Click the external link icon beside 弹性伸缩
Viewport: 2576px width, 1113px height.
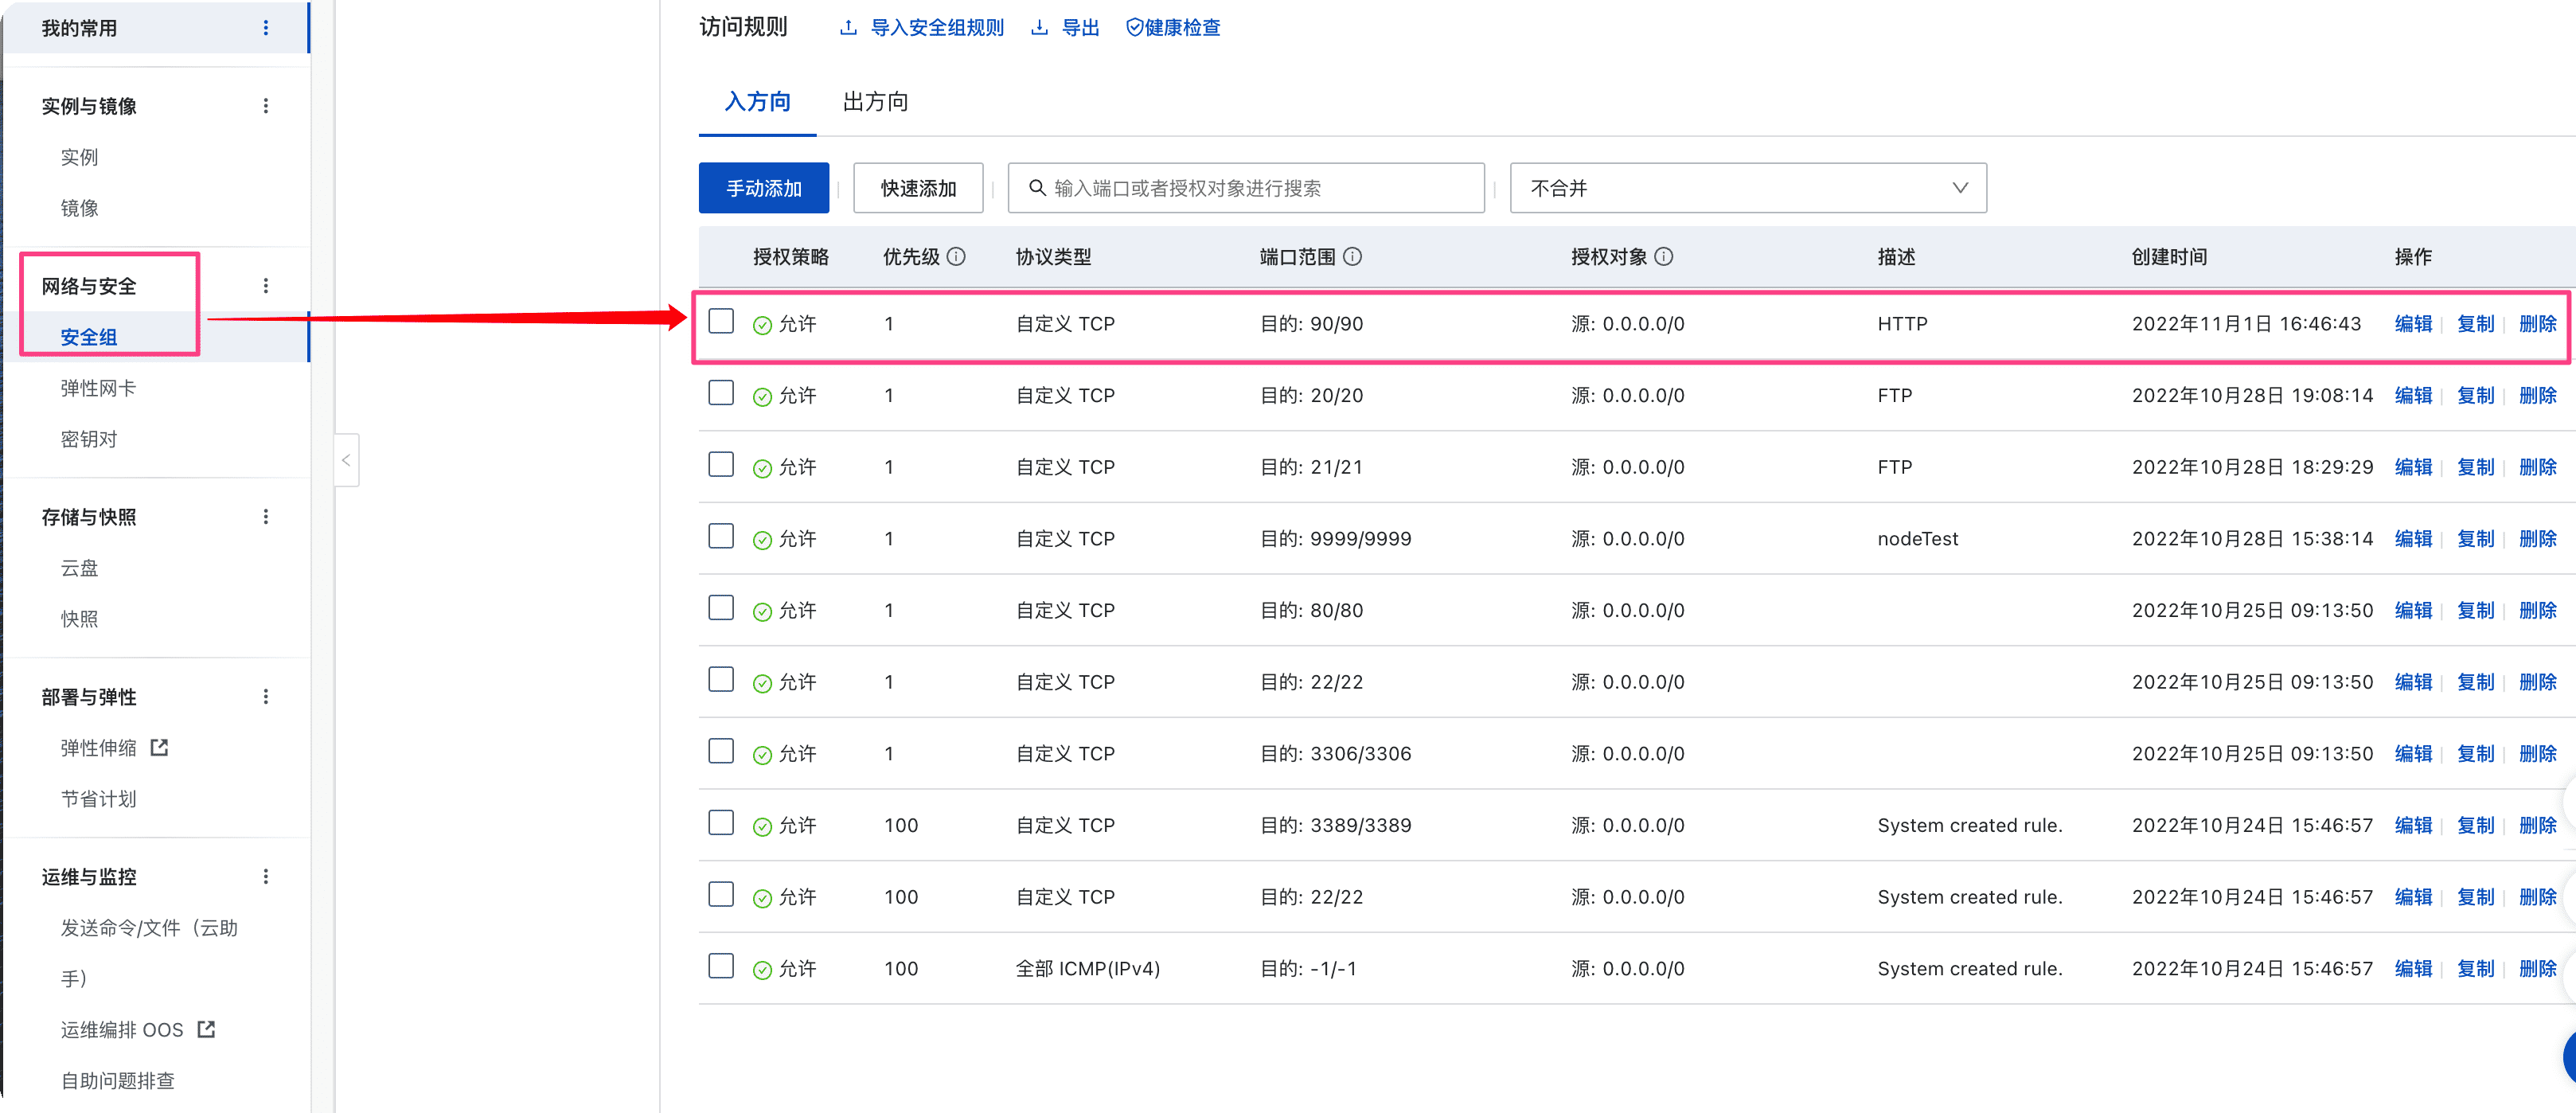point(159,747)
